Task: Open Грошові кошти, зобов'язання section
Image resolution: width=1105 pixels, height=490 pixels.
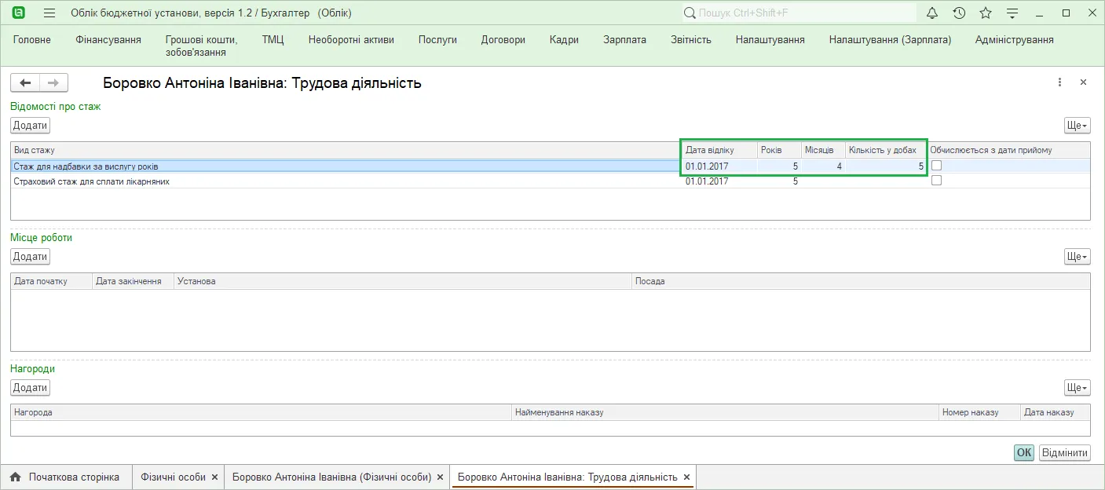Action: click(x=201, y=46)
